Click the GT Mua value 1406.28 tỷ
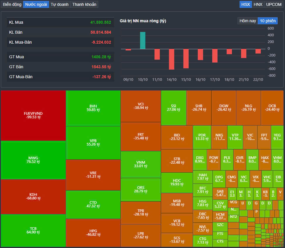 click(101, 57)
